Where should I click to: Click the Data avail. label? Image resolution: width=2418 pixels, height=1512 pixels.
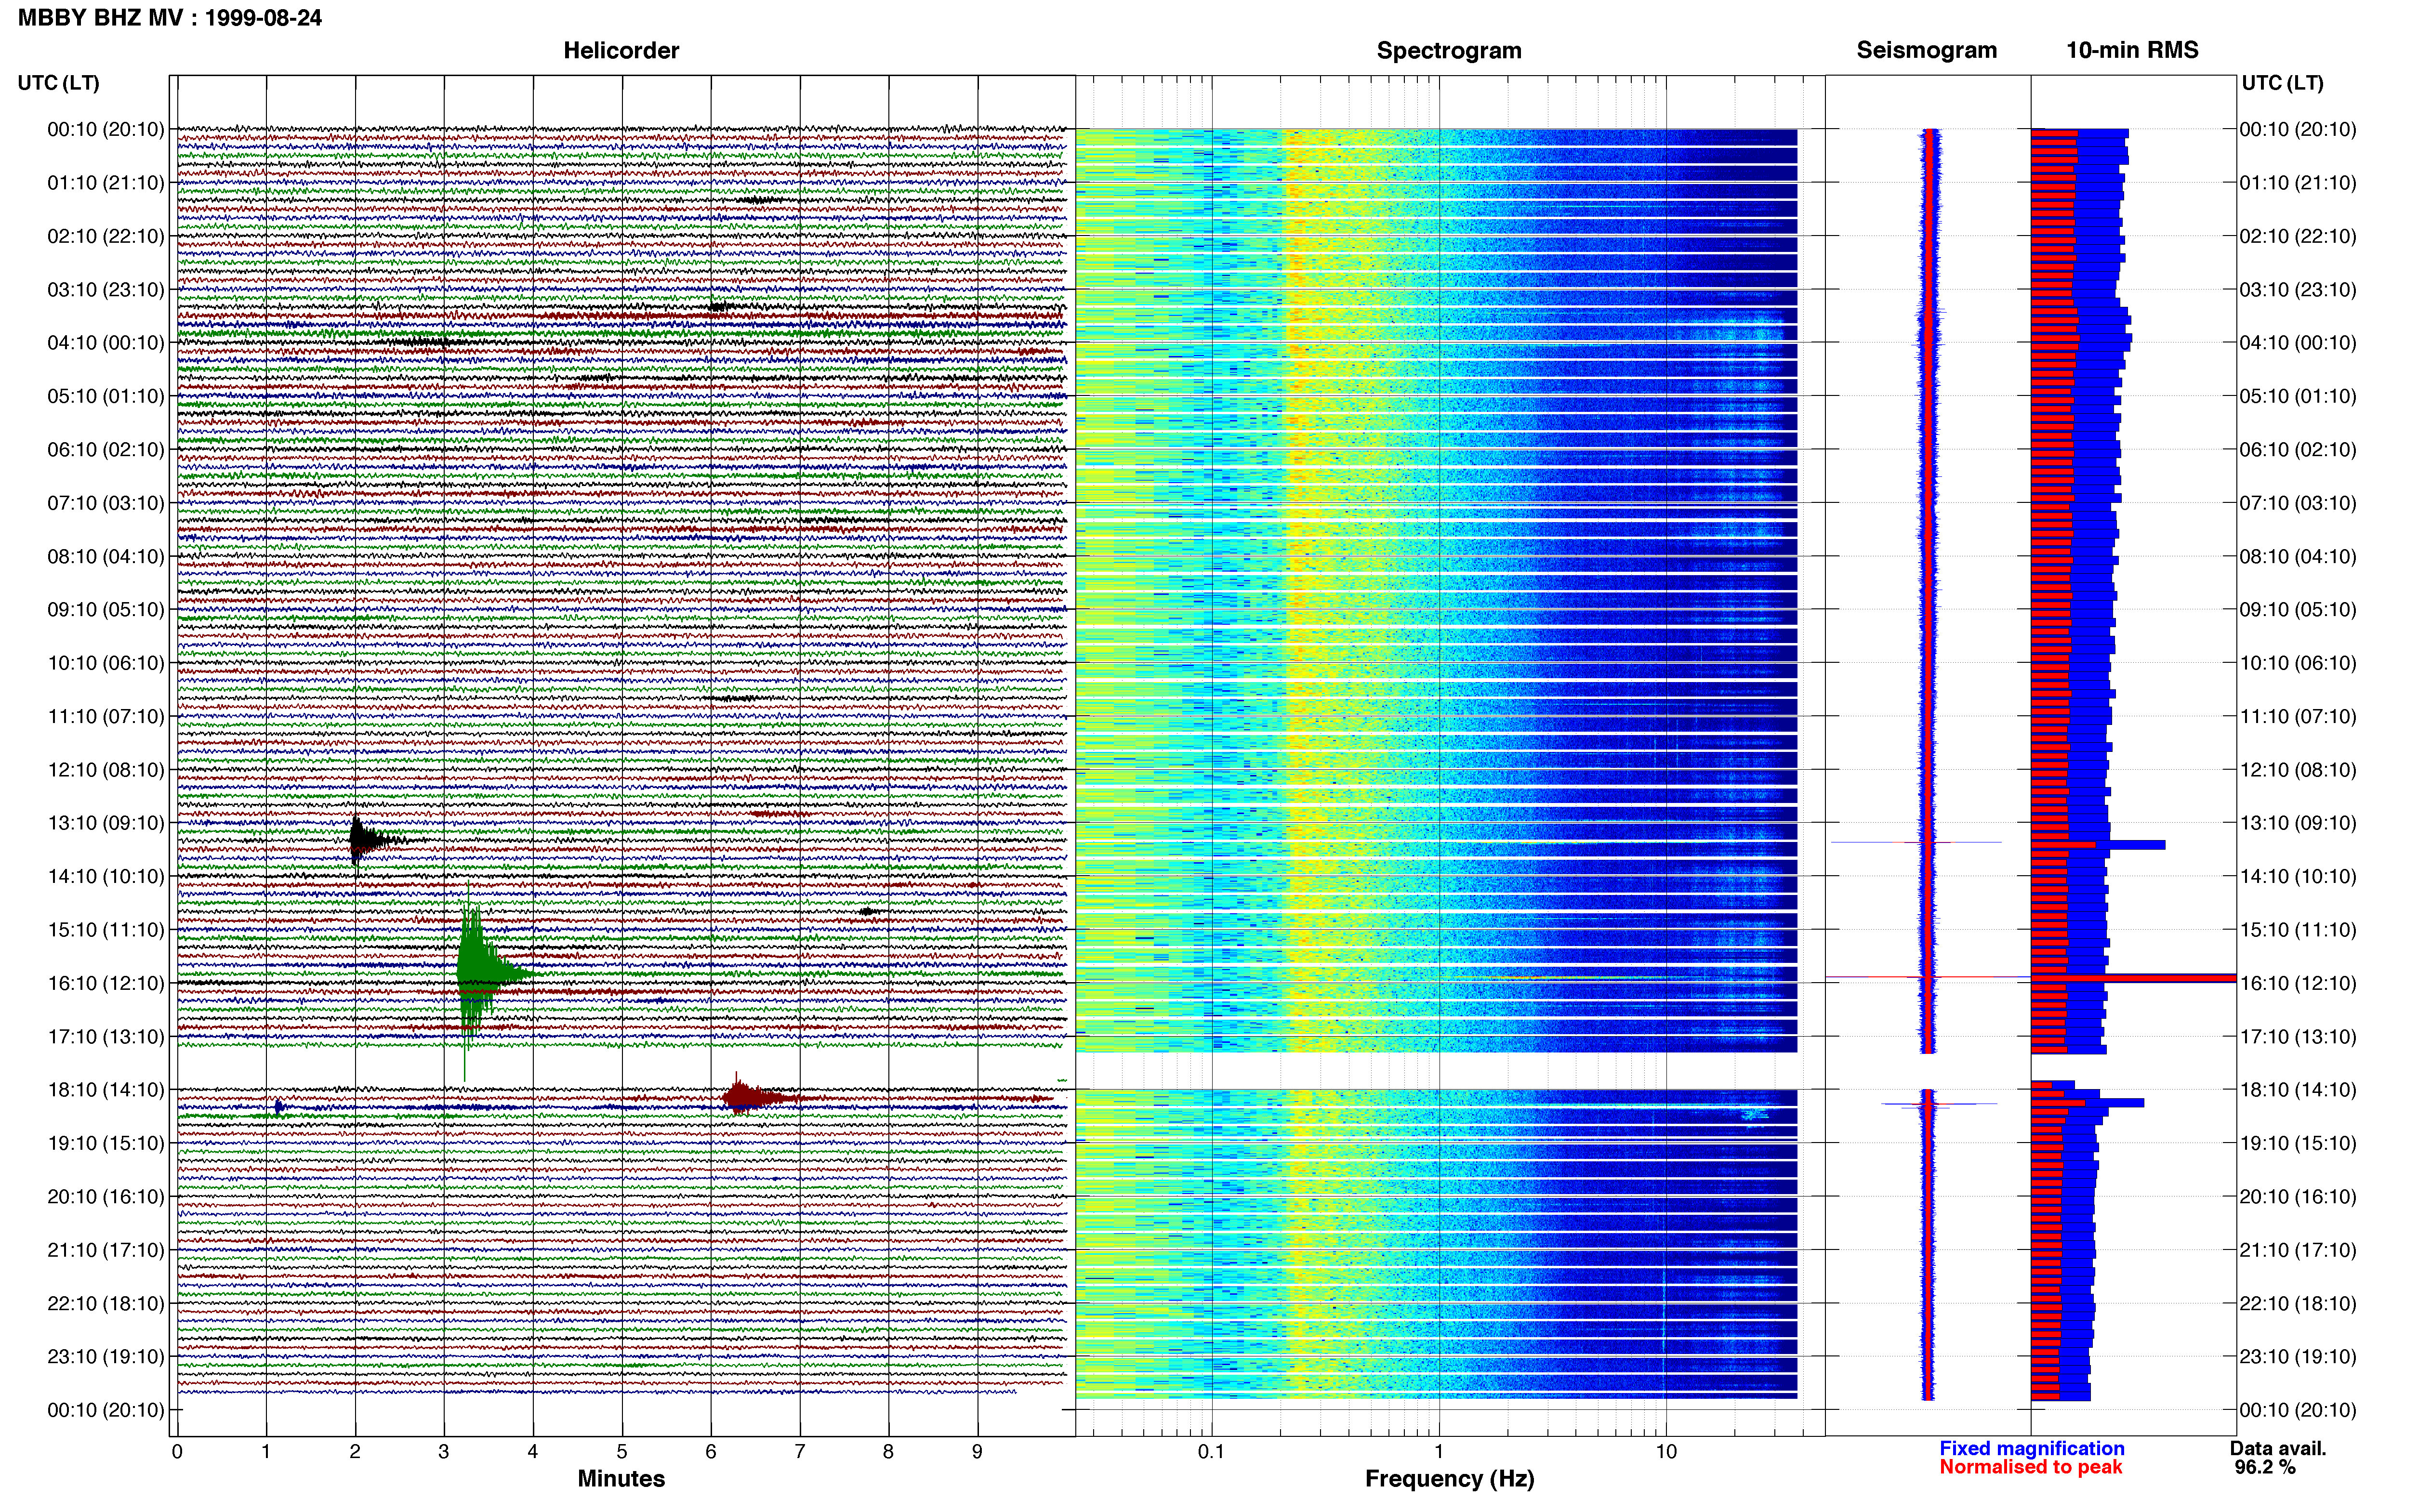point(2278,1448)
